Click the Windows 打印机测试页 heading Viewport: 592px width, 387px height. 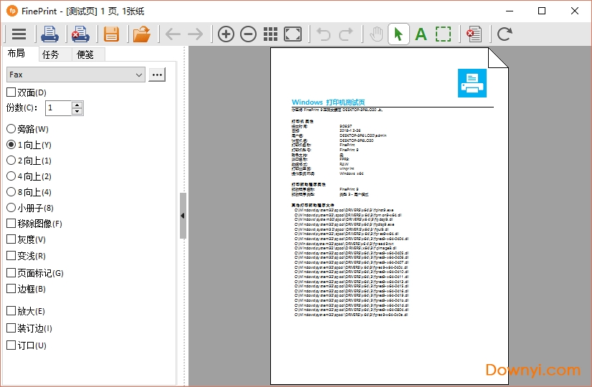328,102
